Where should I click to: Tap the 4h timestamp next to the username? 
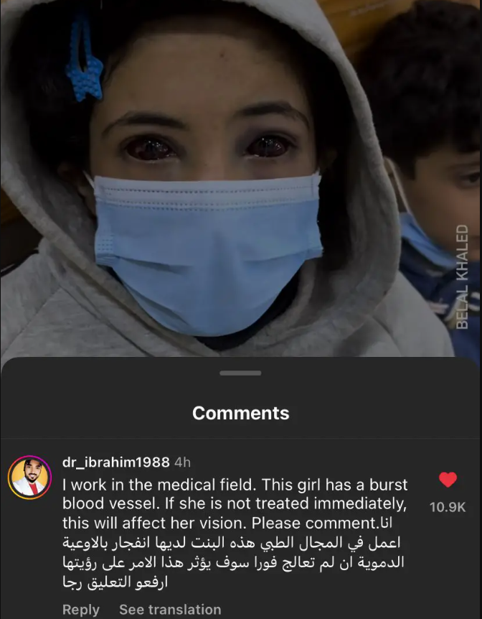(182, 462)
